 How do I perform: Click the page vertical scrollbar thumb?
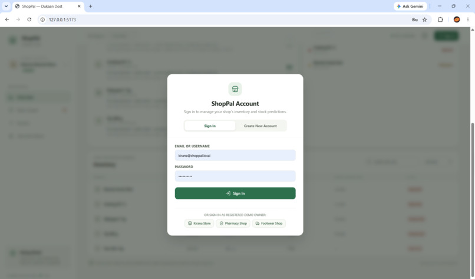[472, 200]
